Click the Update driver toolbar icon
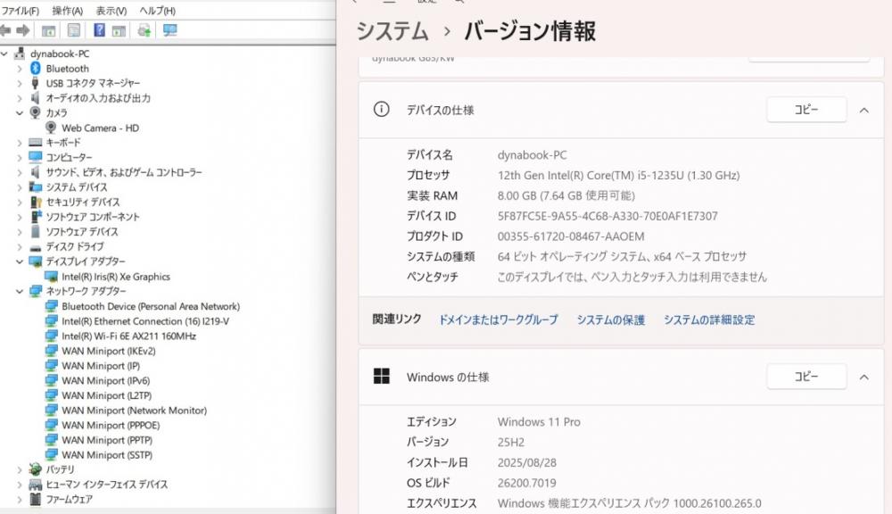Screen dimensions: 892x514 (x=144, y=30)
